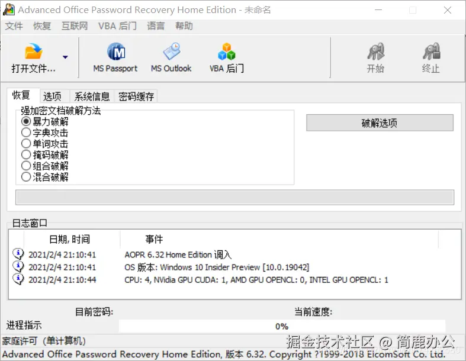
Task: Select 单词攻击 word attack option
Action: [45, 143]
